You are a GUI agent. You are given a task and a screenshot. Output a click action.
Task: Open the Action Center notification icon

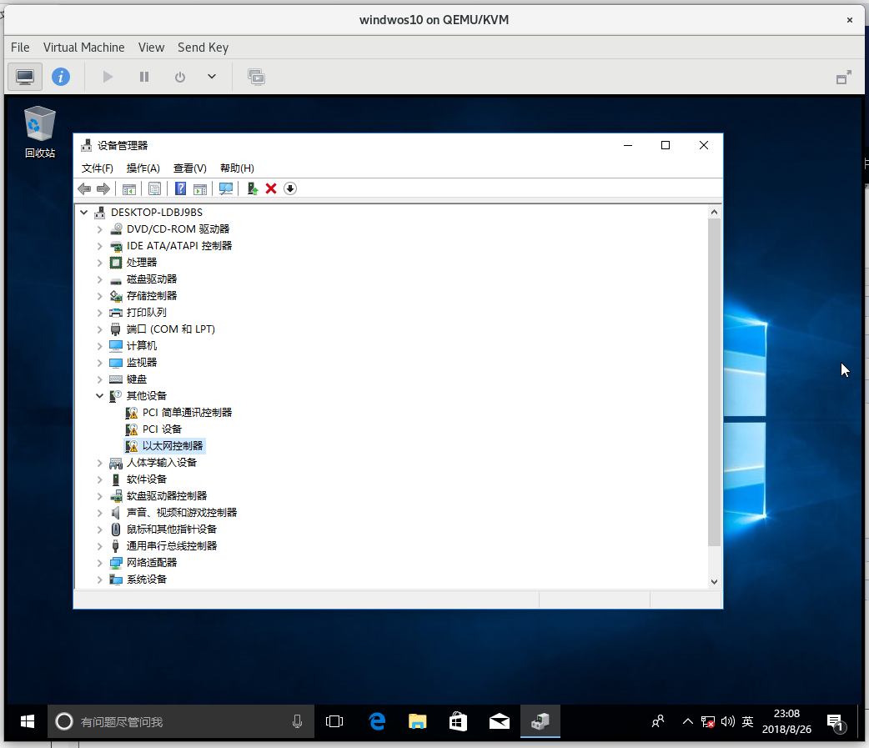(836, 722)
